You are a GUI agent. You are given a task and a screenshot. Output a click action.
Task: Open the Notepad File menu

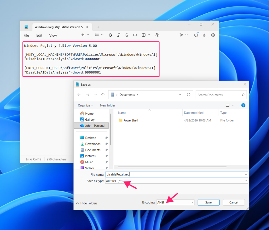pyautogui.click(x=26, y=36)
